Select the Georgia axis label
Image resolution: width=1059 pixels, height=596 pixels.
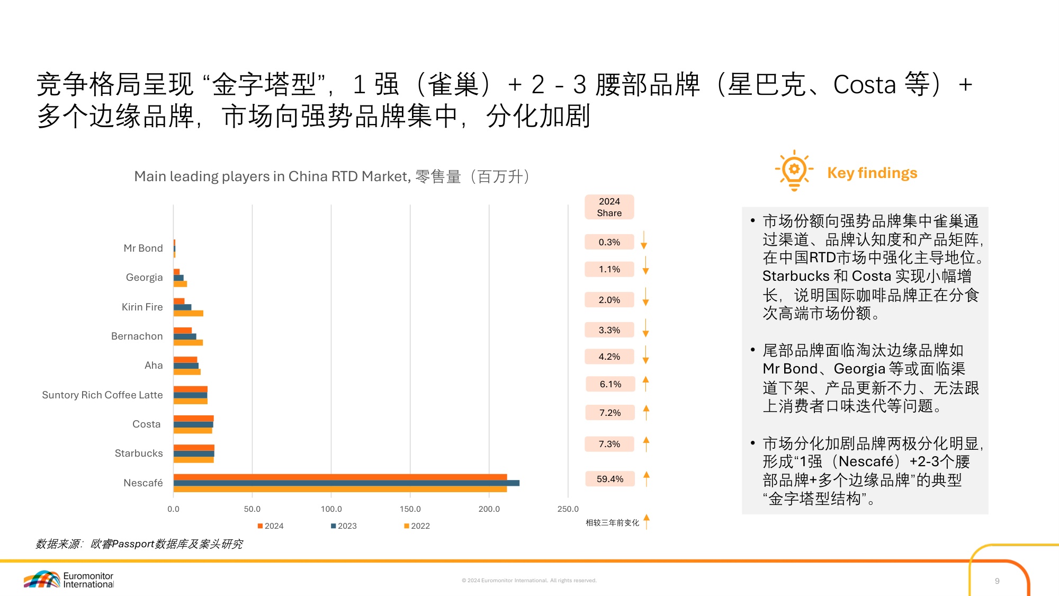pos(144,277)
